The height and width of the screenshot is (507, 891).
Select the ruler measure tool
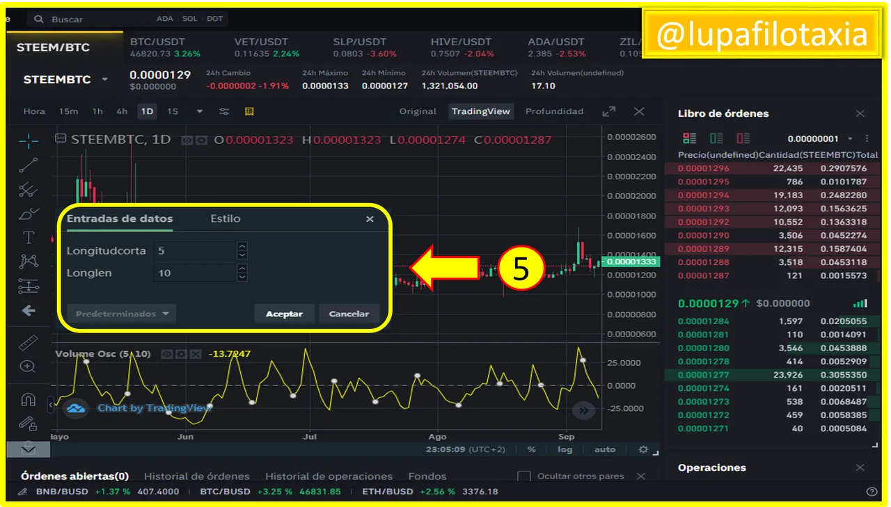pos(28,343)
